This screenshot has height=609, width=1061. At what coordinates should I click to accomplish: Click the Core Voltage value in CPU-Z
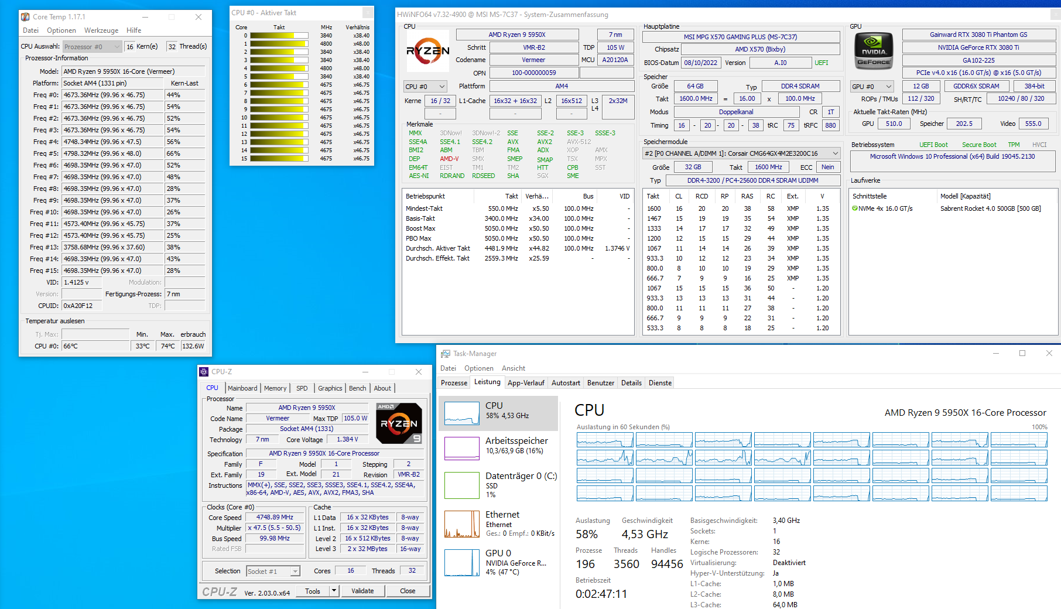(347, 440)
